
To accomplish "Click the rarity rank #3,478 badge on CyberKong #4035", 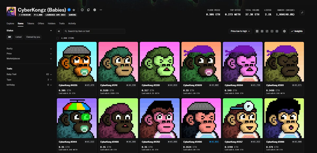I will tap(89, 85).
